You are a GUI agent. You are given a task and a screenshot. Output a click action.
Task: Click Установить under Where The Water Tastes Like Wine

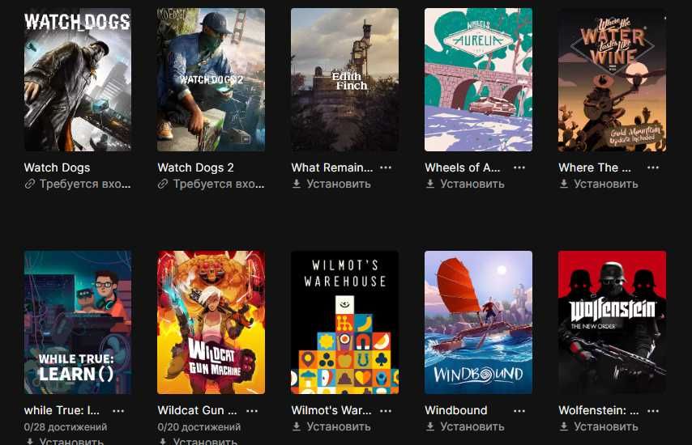tap(606, 184)
